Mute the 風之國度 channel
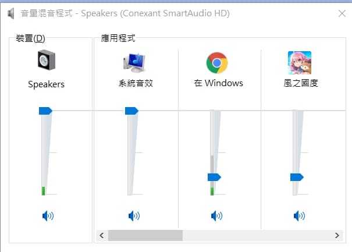352x252 pixels. click(x=299, y=216)
